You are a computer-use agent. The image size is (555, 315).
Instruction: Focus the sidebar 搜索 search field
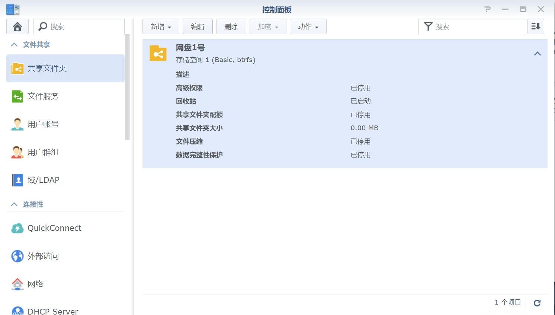click(79, 26)
